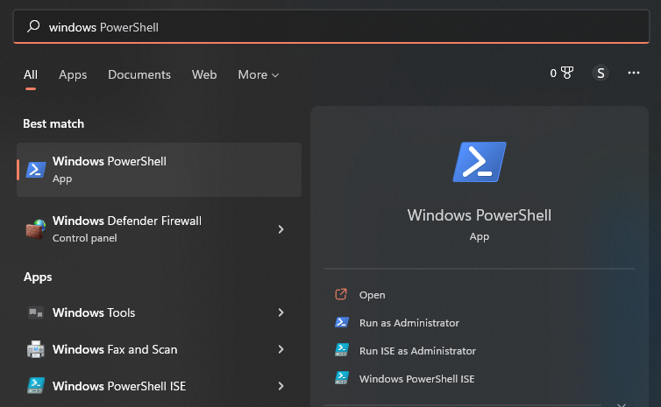The image size is (661, 407).
Task: Expand Windows Tools chevron
Action: tap(281, 312)
